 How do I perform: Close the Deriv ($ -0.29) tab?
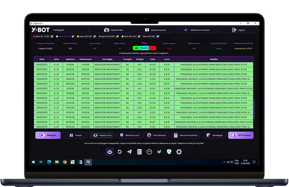[x=52, y=36]
